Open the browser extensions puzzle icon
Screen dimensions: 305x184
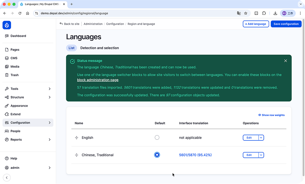point(264,13)
